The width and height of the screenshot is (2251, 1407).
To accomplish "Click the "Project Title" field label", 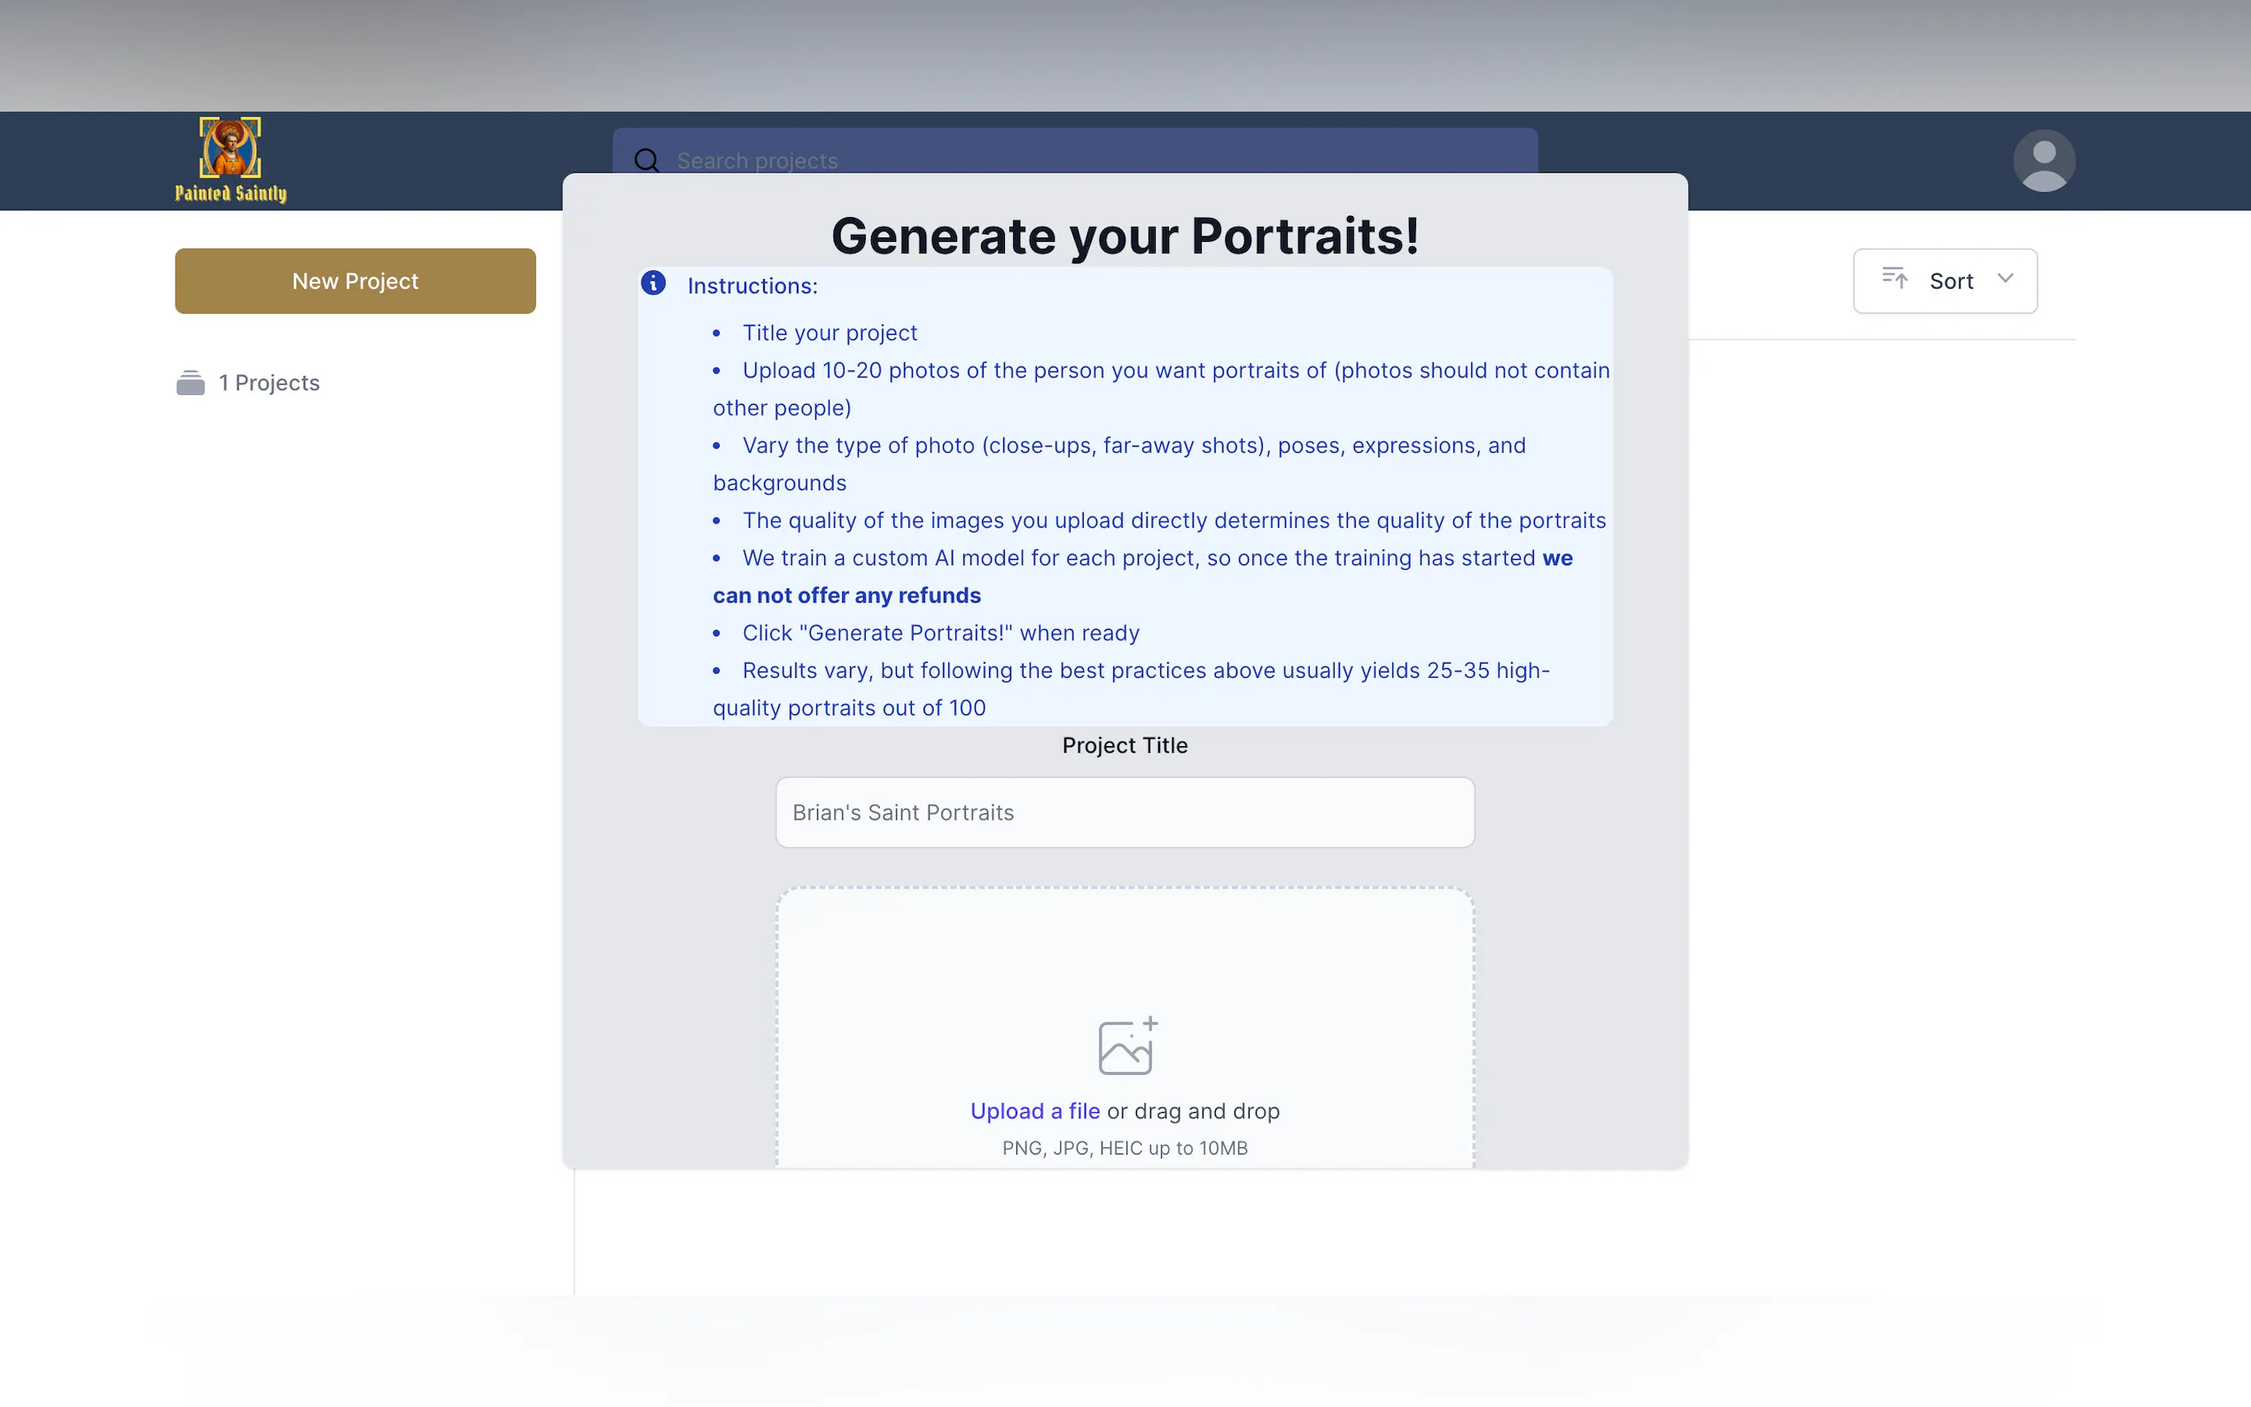I will click(x=1124, y=745).
